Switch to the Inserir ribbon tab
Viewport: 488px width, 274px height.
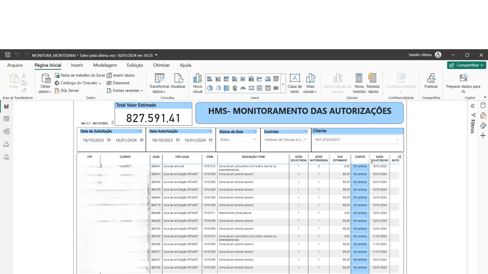pos(77,65)
